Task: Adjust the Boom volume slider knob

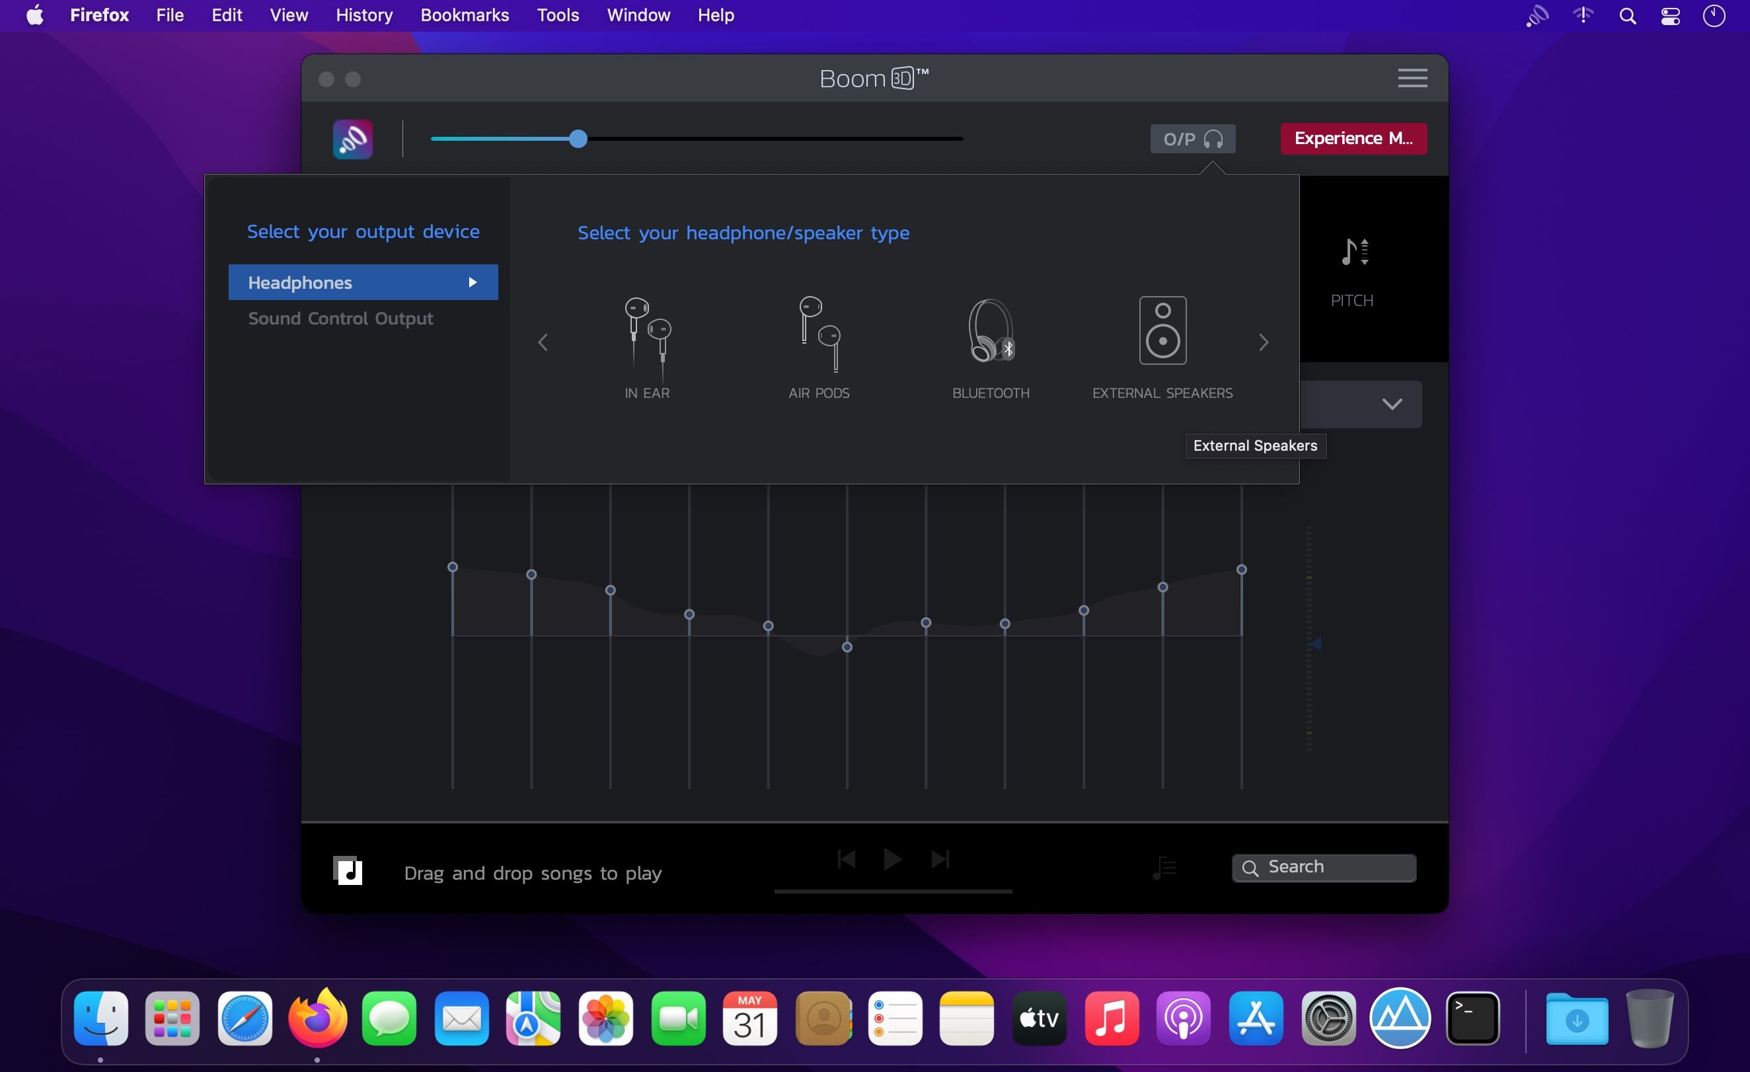Action: click(x=578, y=139)
